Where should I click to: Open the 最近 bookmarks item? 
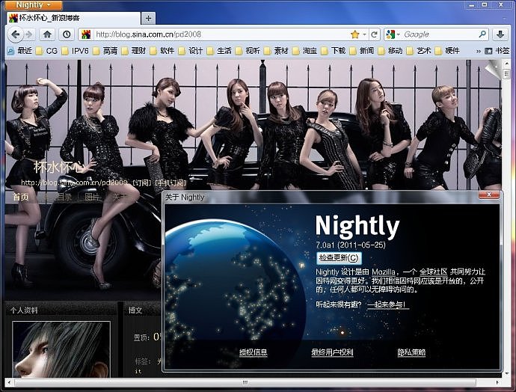point(20,51)
